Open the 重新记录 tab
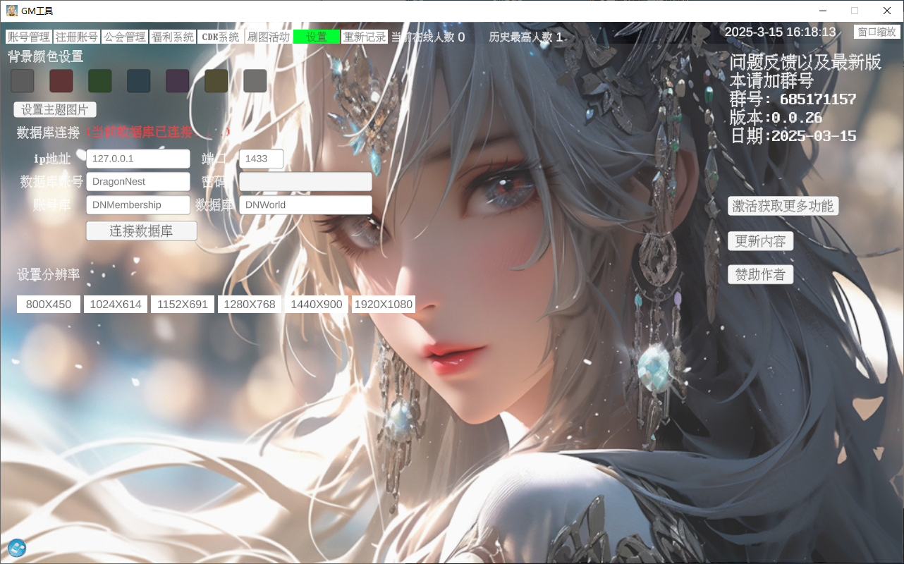The height and width of the screenshot is (564, 904). point(365,37)
